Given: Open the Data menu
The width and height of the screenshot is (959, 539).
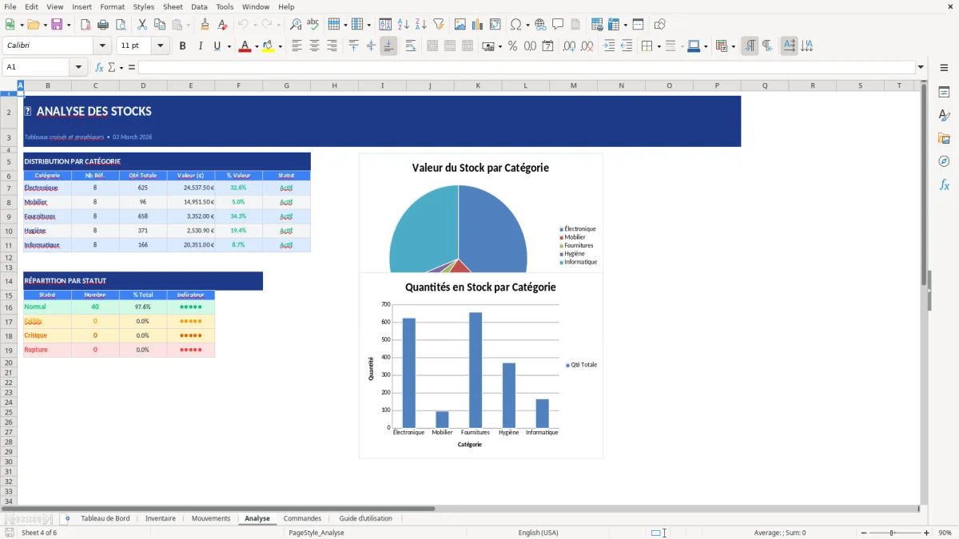Looking at the screenshot, I should (x=199, y=6).
